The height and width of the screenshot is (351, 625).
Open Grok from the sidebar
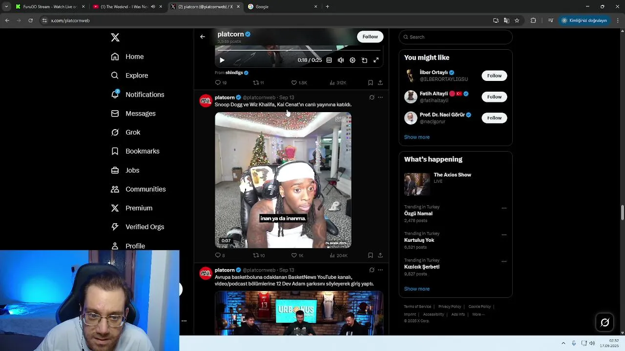click(125, 132)
